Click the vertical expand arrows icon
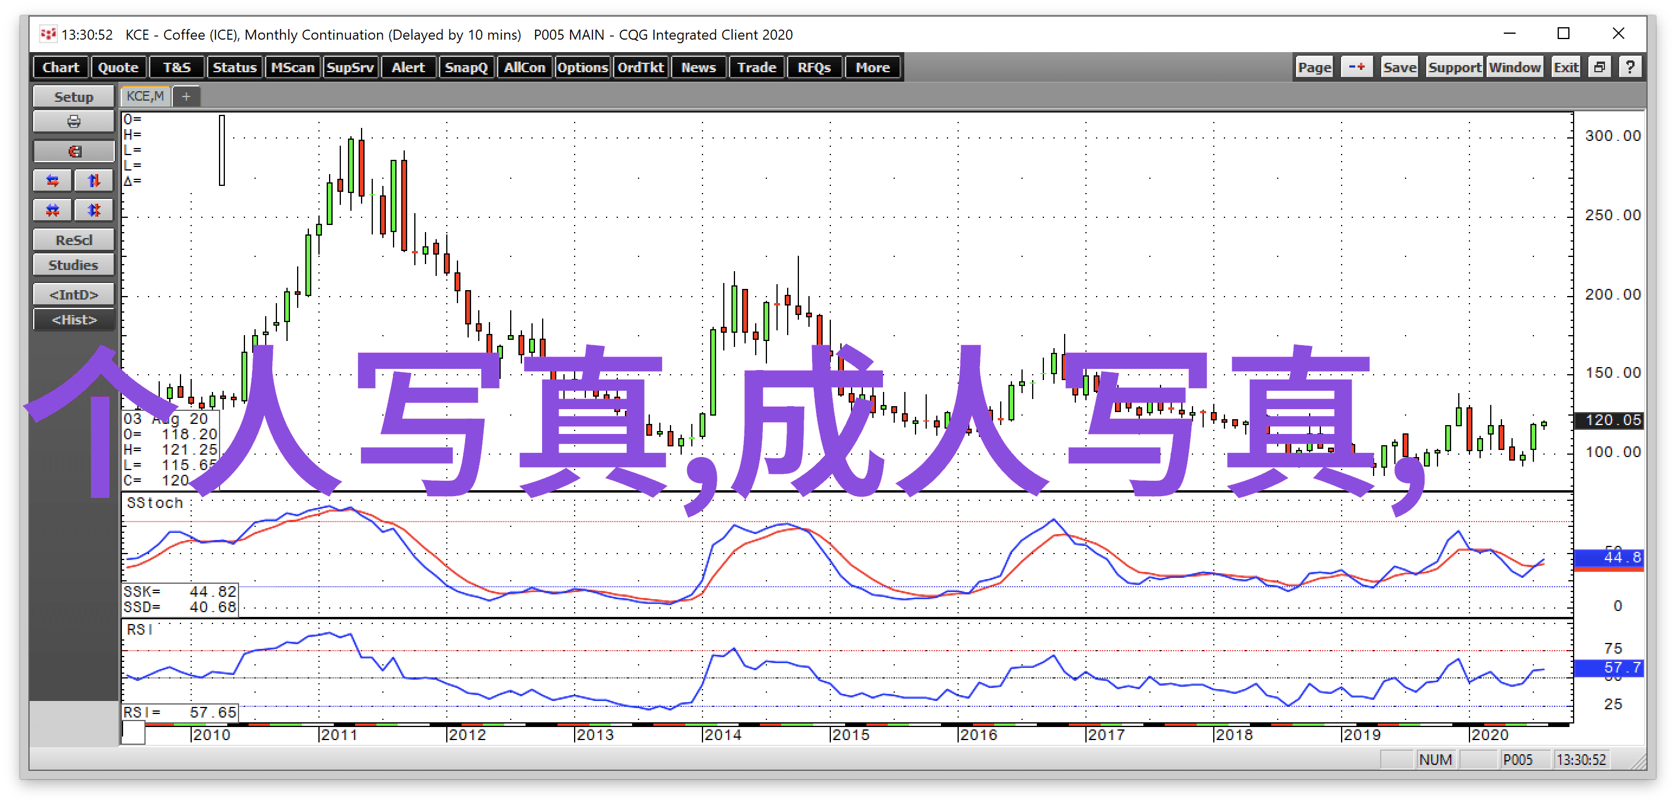This screenshot has height=804, width=1676. (94, 181)
